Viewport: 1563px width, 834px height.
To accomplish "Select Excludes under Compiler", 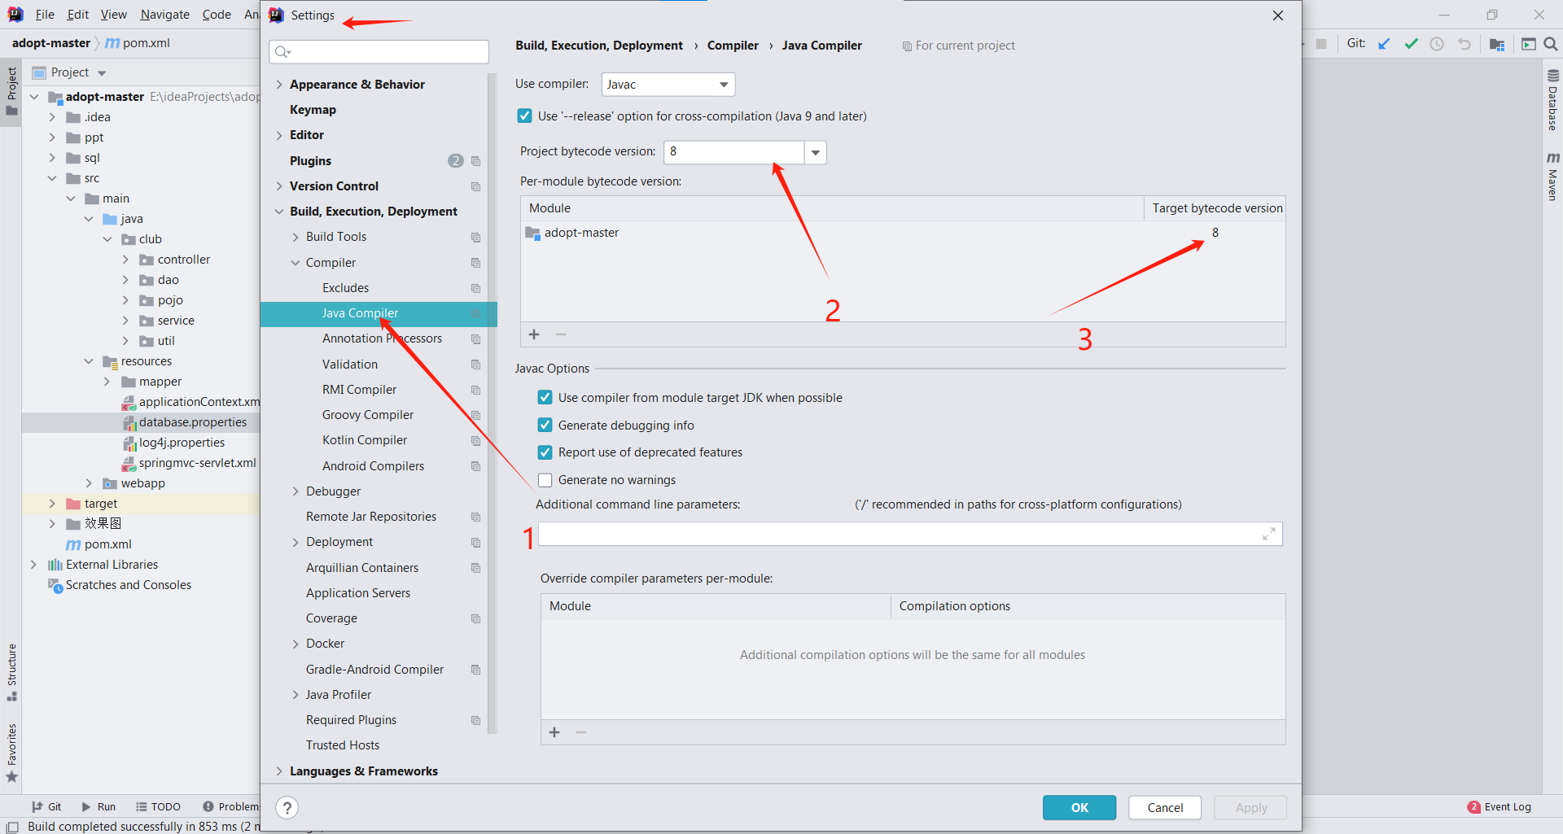I will coord(345,288).
